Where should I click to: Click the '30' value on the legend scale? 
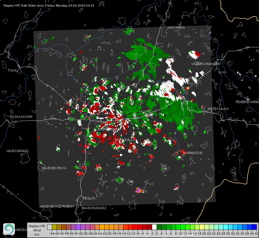[x=228, y=234]
